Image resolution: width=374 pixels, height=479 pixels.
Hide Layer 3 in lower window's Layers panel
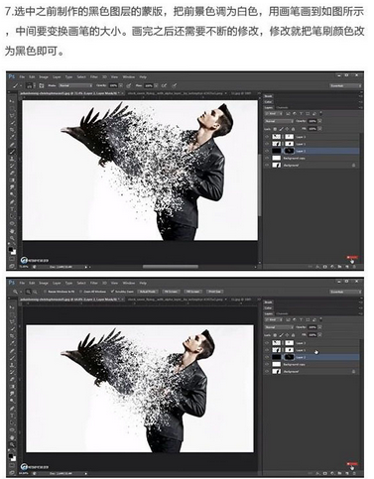pos(267,343)
